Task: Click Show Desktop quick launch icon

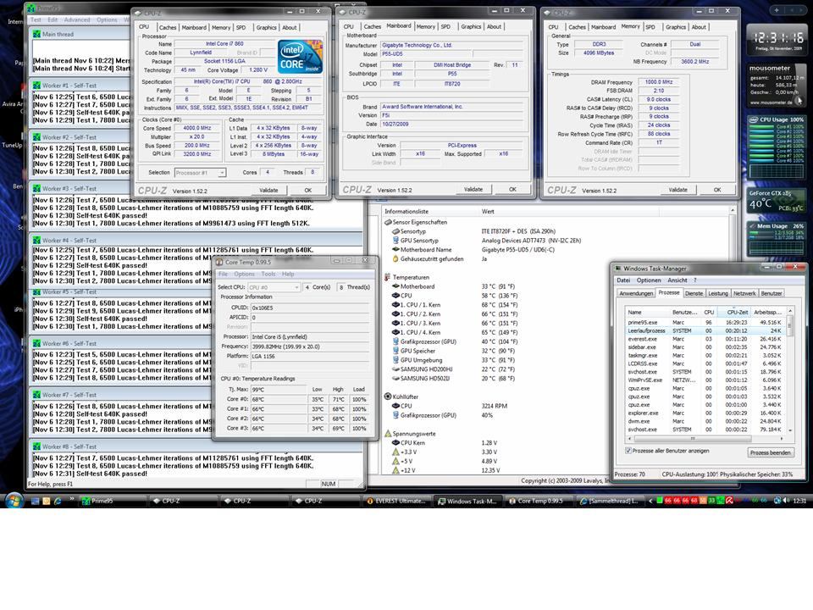Action: coord(36,501)
